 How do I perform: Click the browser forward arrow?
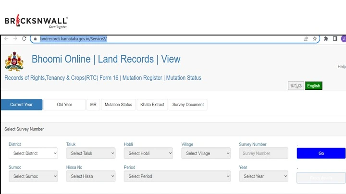pos(15,39)
